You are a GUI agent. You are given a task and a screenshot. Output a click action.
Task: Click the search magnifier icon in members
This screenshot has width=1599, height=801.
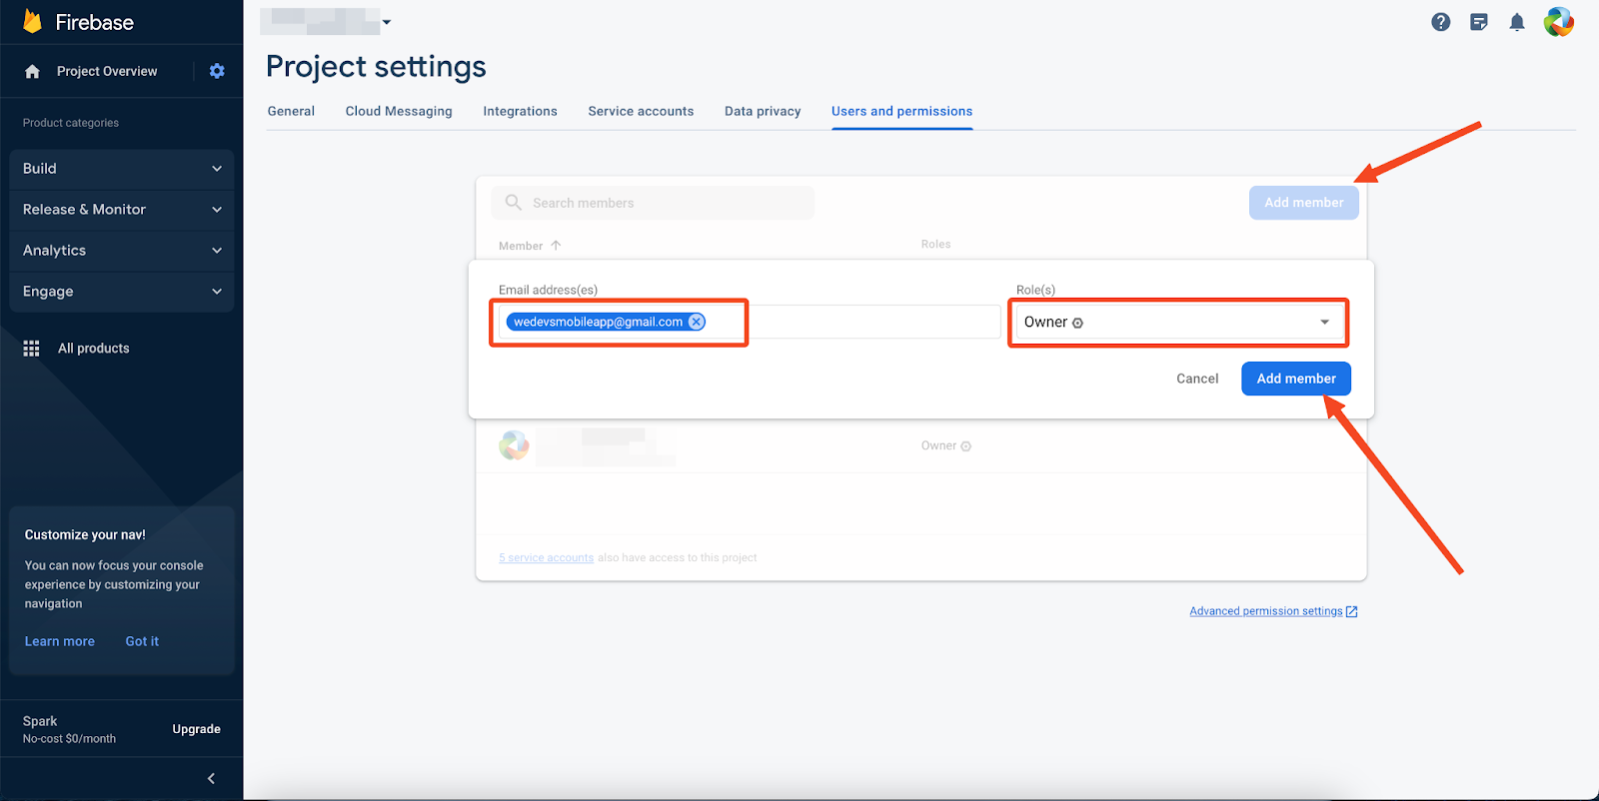point(514,203)
